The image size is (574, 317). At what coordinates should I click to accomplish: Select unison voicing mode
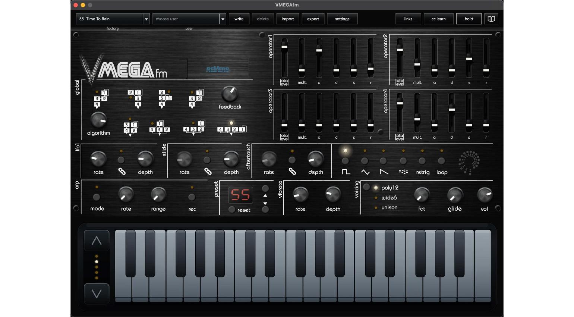pyautogui.click(x=389, y=207)
